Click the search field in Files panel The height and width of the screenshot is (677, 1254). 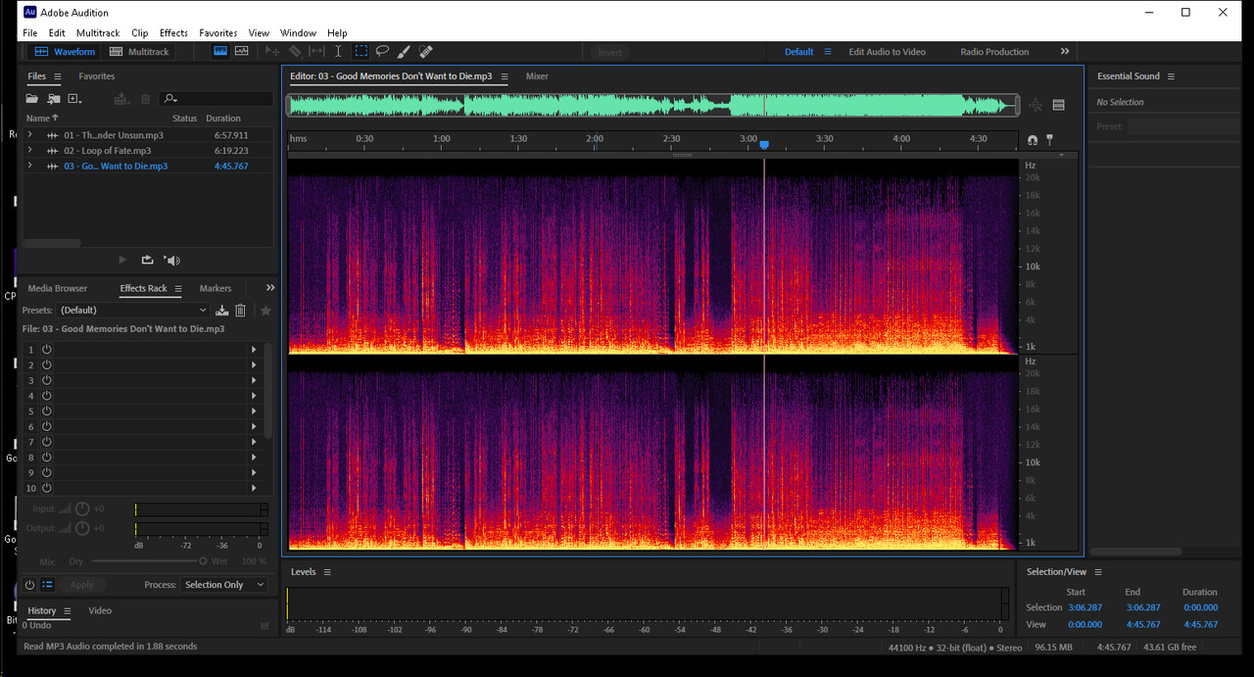pyautogui.click(x=217, y=99)
